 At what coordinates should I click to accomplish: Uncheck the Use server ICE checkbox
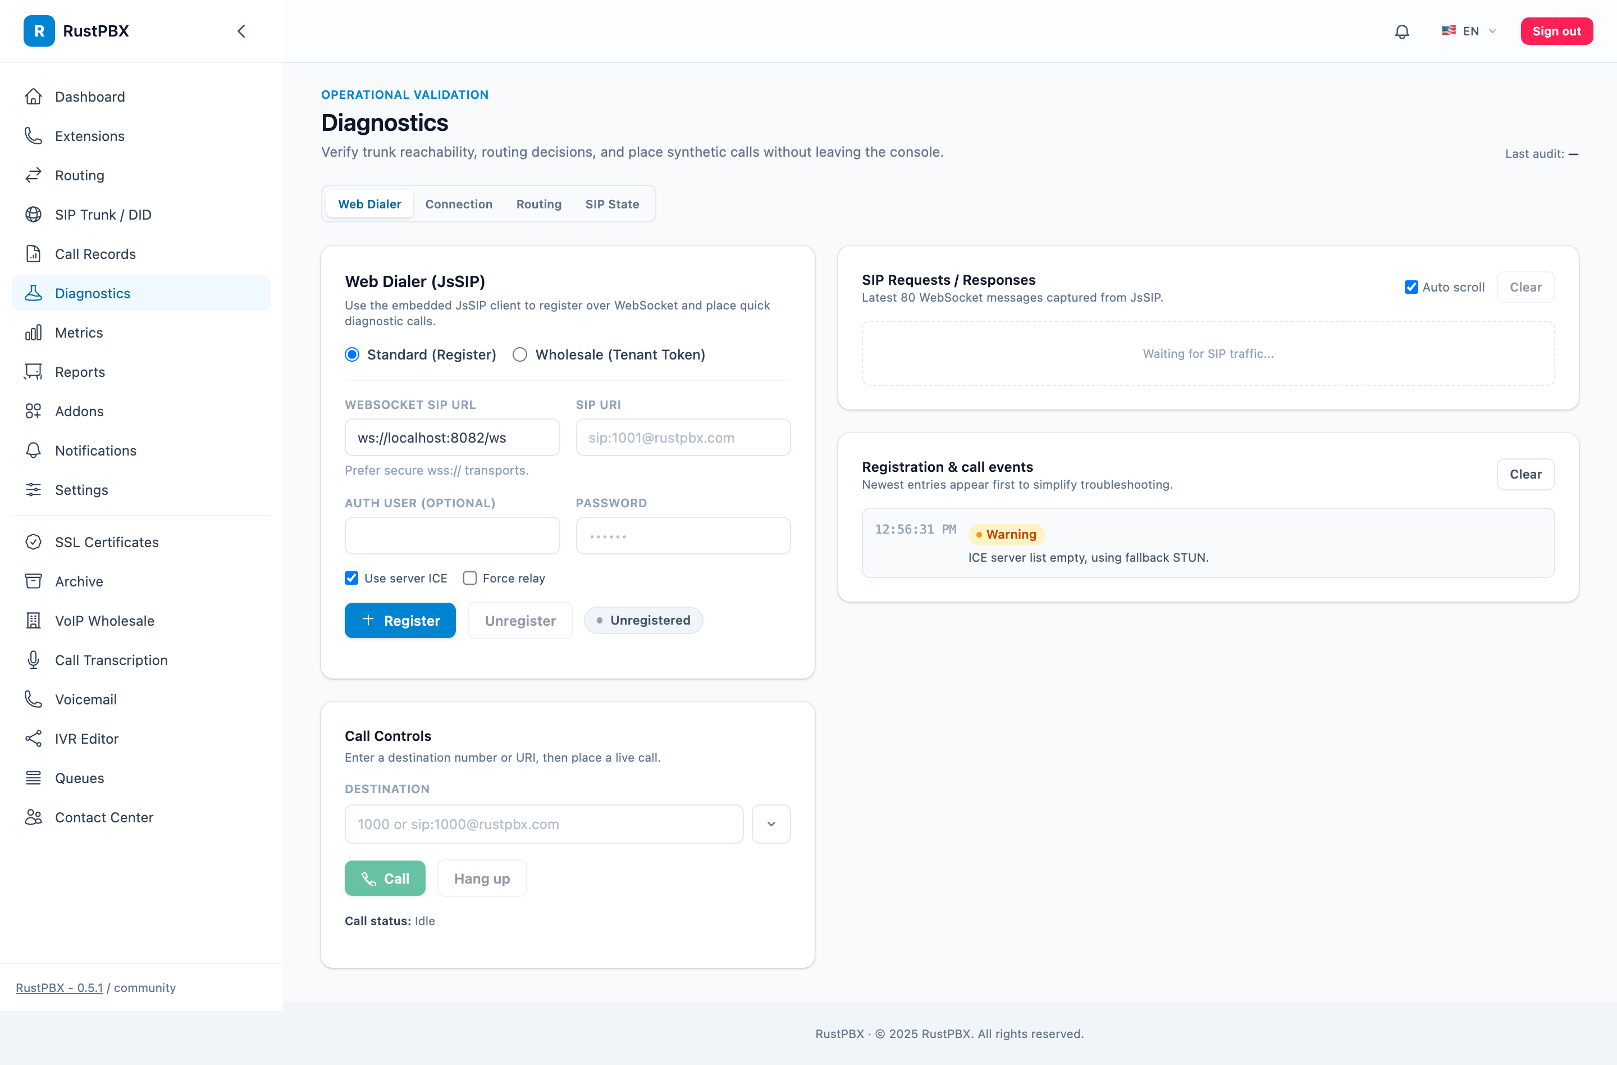tap(351, 579)
